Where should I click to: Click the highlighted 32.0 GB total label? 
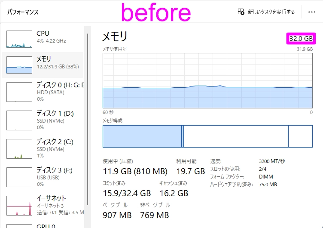[301, 39]
